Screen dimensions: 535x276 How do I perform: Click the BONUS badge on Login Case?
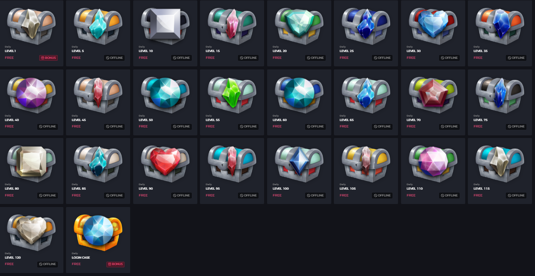pos(115,264)
